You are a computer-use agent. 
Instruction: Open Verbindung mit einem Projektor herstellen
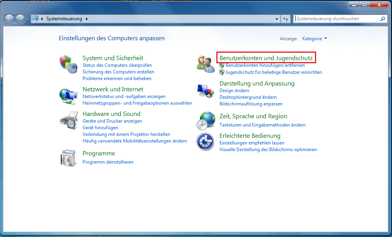click(x=126, y=134)
